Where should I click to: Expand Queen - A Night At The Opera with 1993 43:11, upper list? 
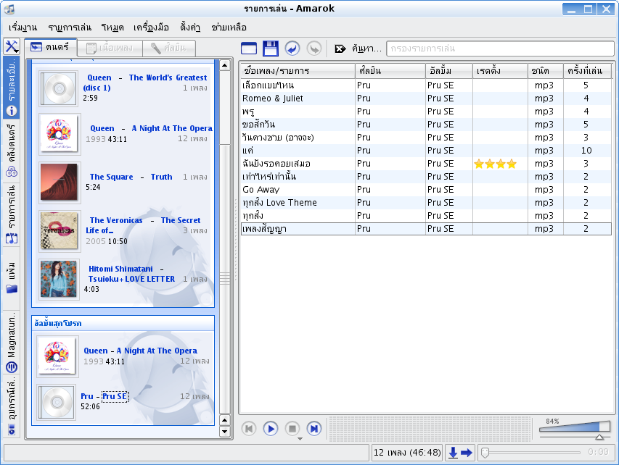point(151,128)
